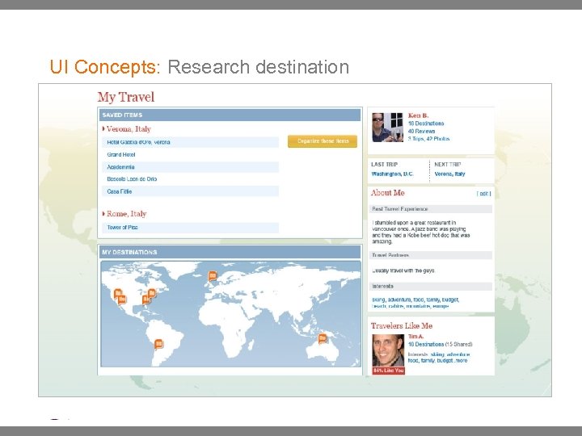
Task: Open Ken B. profile name link
Action: [x=418, y=115]
